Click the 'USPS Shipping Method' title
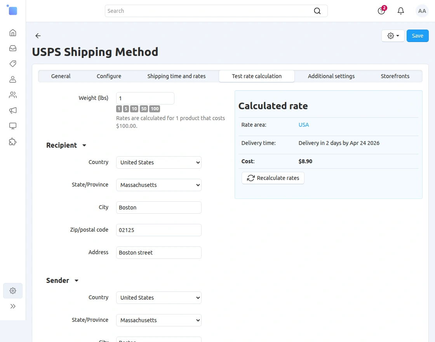 click(95, 52)
